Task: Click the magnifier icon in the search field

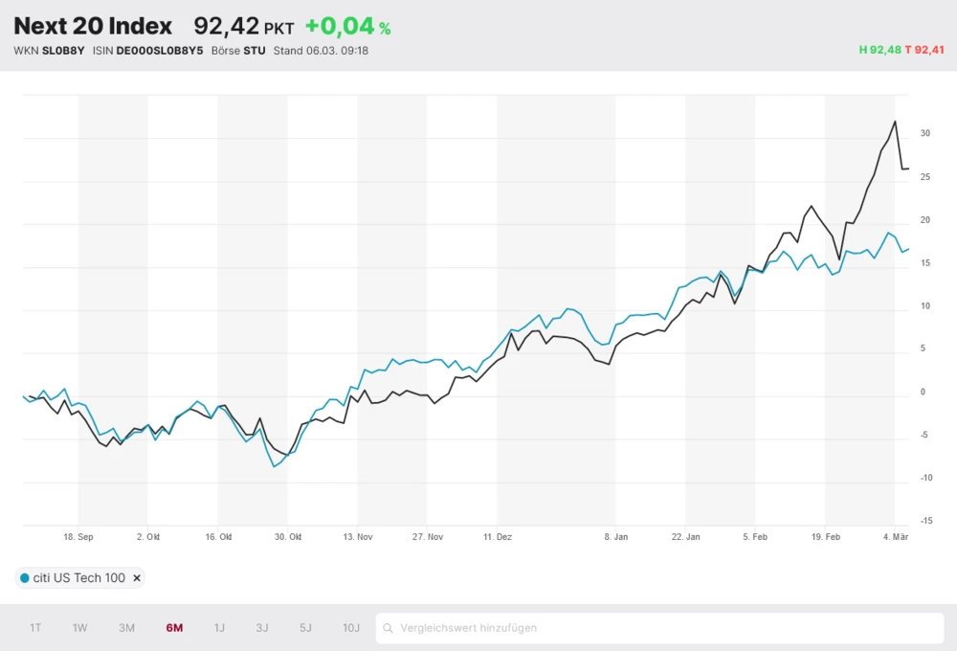Action: [387, 628]
